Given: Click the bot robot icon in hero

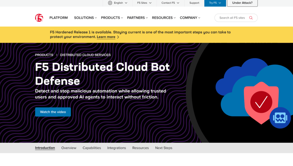Looking at the screenshot, I should 280,118.
